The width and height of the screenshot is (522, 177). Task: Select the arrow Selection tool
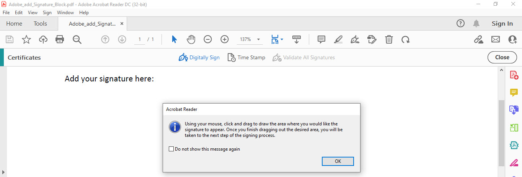click(174, 39)
